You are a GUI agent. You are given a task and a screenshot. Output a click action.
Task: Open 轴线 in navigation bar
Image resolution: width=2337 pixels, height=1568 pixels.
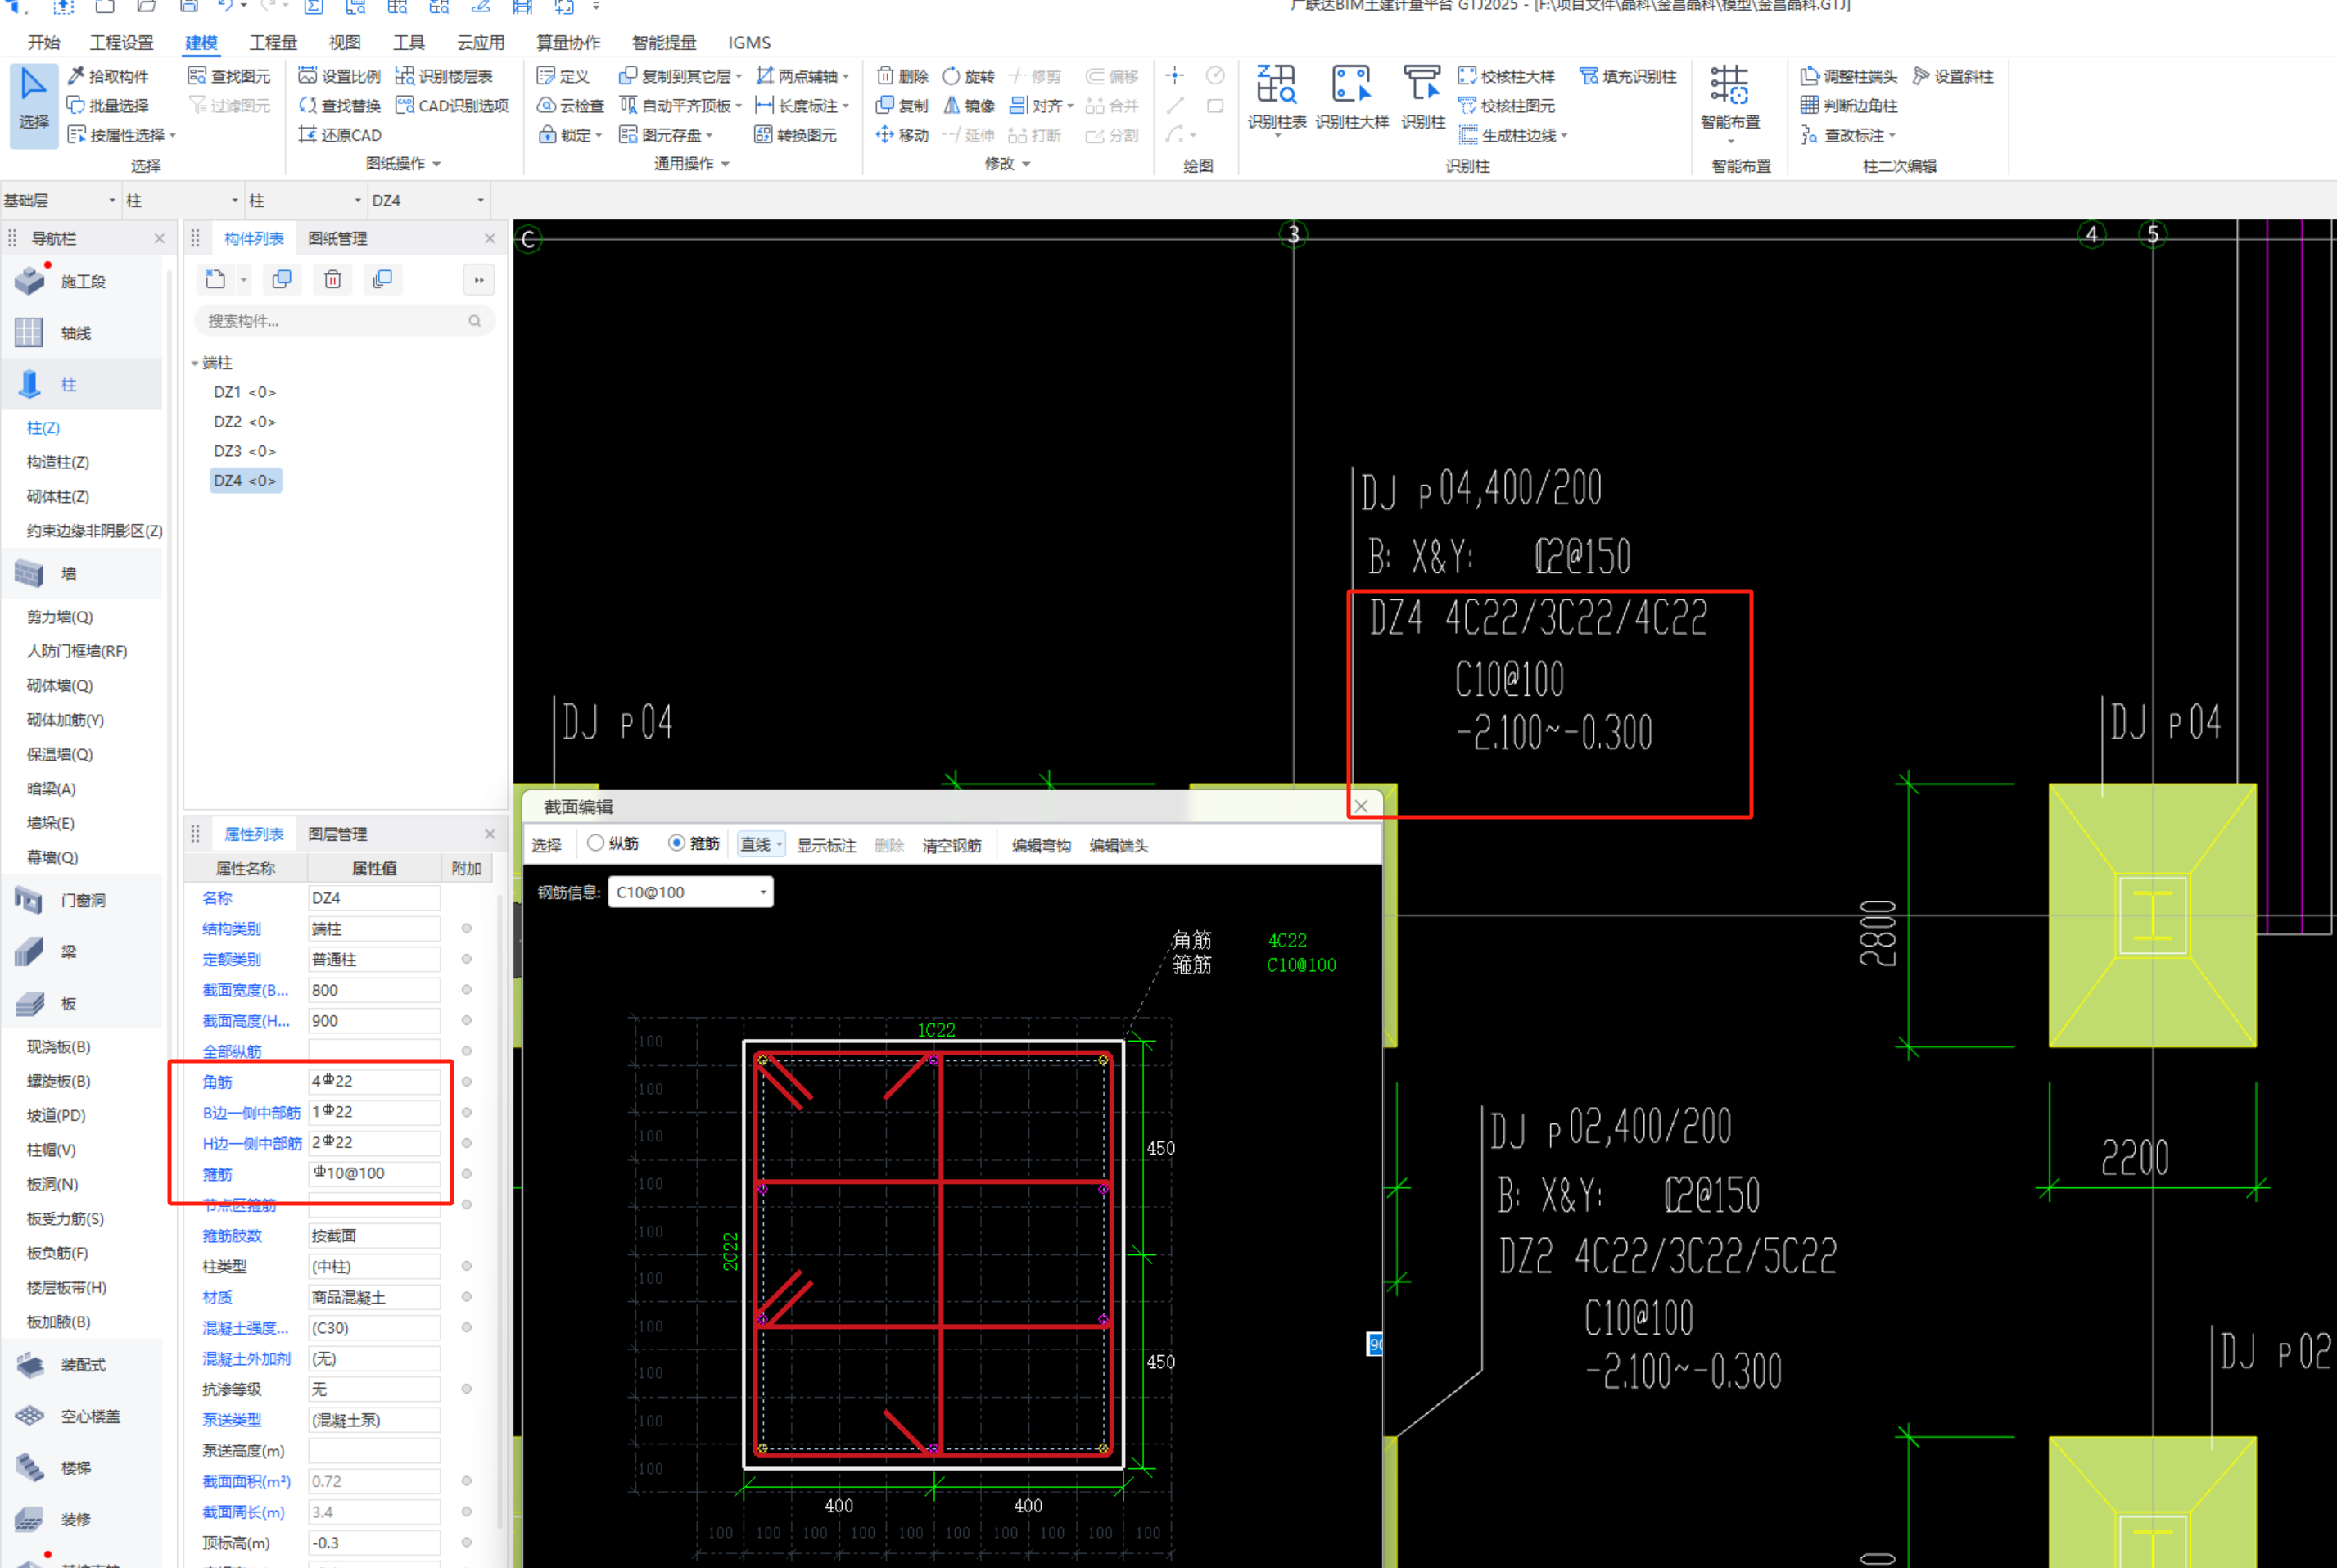pos(82,333)
